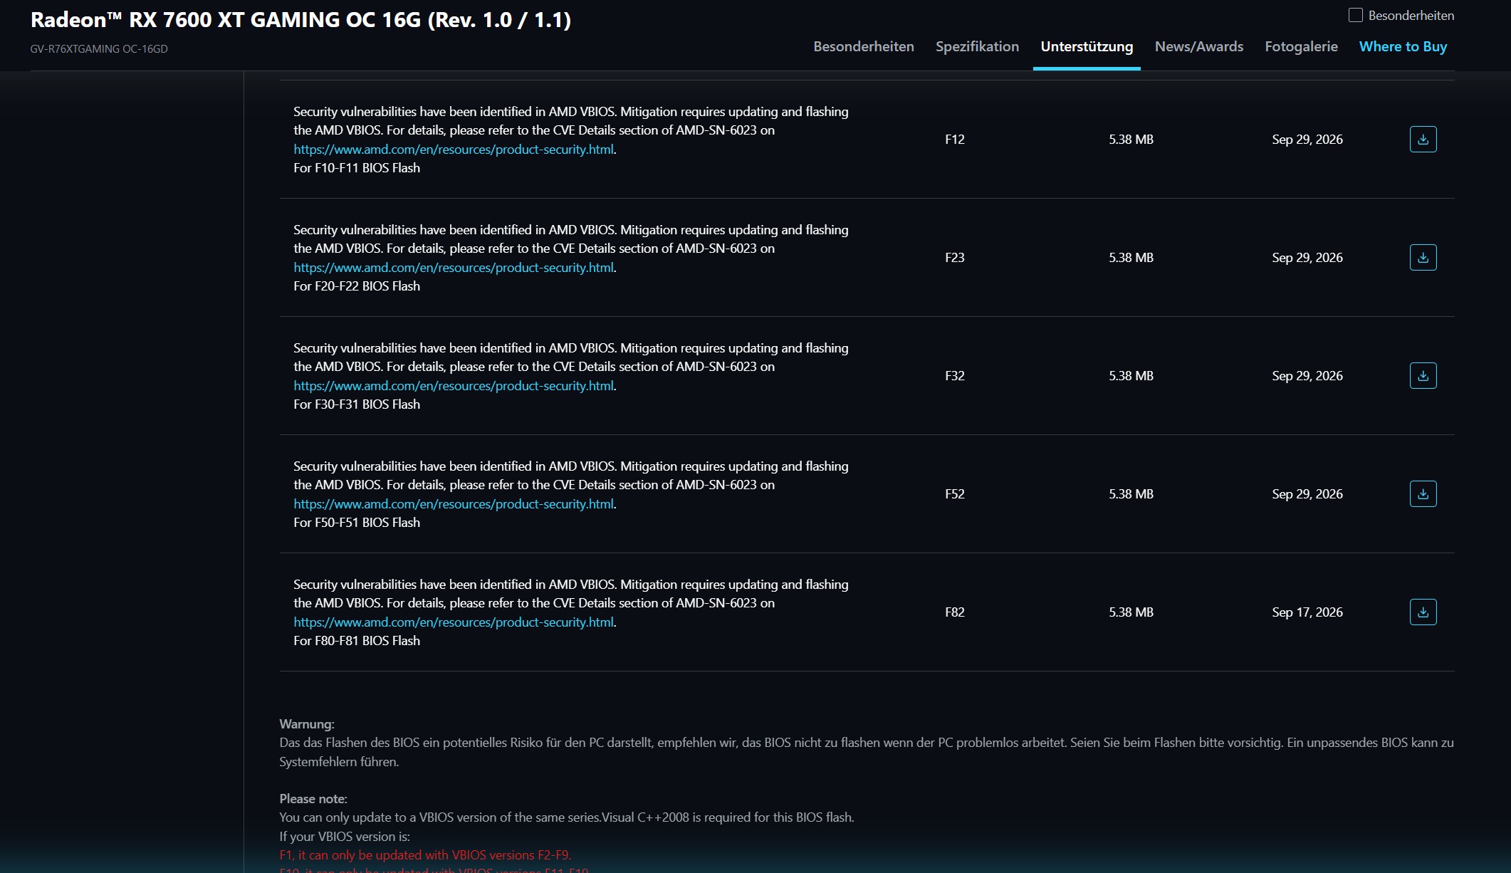Image resolution: width=1511 pixels, height=873 pixels.
Task: Click 'For F80-F81 BIOS Flash' text
Action: coord(357,640)
